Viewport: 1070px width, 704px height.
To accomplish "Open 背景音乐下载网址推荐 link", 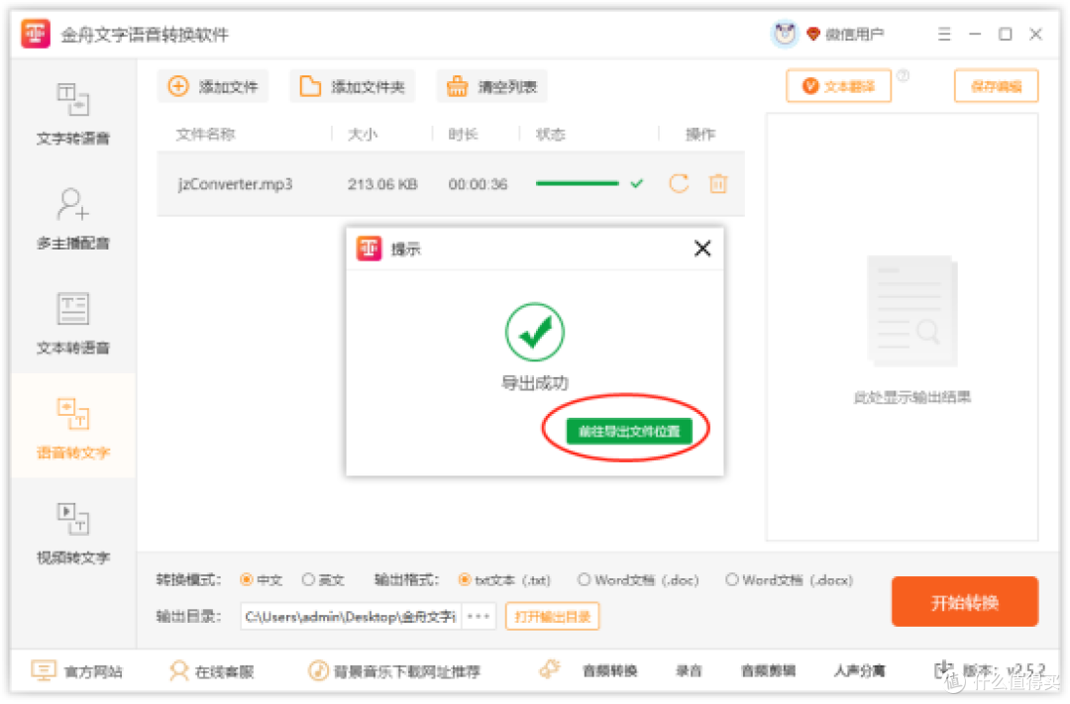I will tap(394, 672).
